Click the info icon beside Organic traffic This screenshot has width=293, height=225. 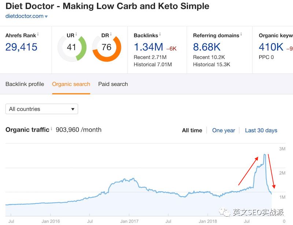click(51, 129)
